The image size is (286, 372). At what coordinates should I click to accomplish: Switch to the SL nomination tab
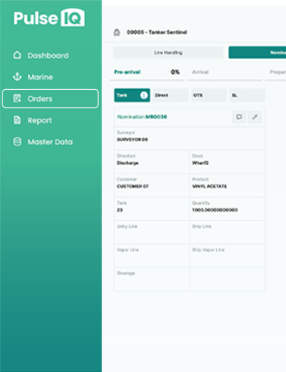tap(247, 95)
